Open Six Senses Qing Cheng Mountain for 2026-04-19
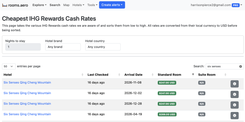This screenshot has height=122, width=245. pyautogui.click(x=27, y=114)
